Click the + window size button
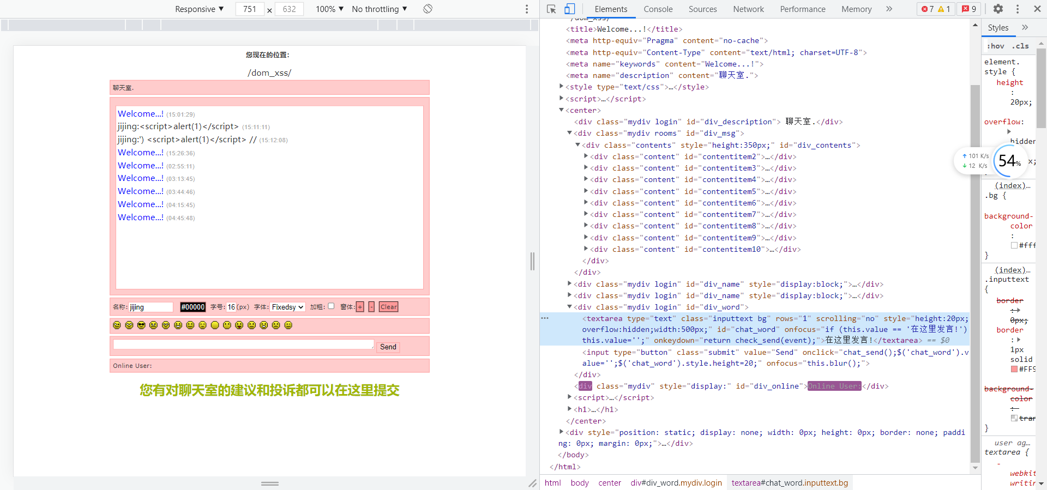Viewport: 1047px width, 490px height. tap(360, 307)
